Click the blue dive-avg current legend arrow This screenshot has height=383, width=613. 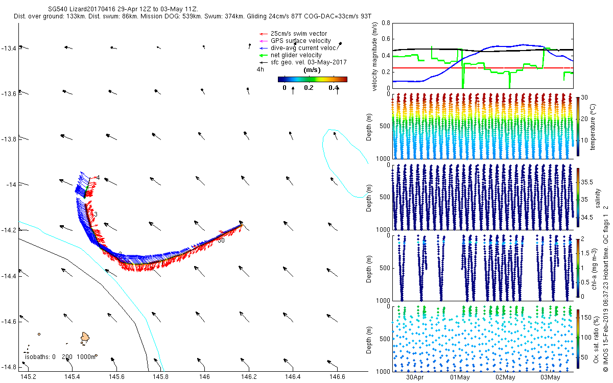point(264,48)
